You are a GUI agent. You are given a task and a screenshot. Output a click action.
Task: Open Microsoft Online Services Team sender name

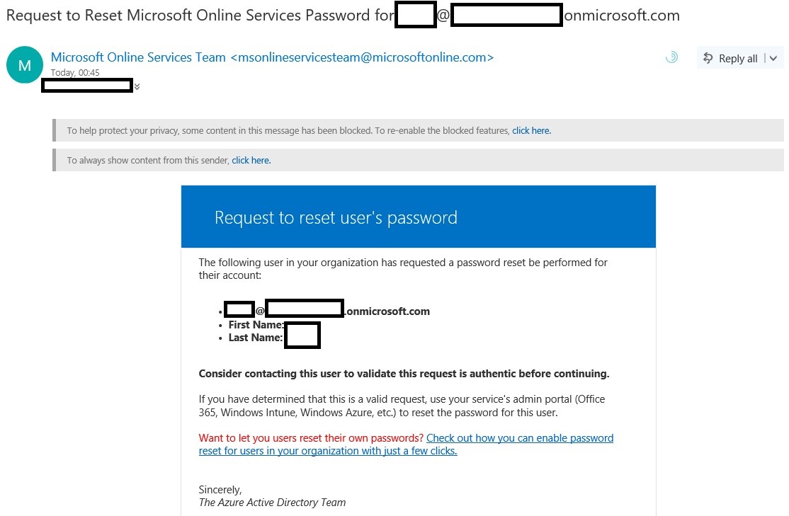(x=138, y=57)
